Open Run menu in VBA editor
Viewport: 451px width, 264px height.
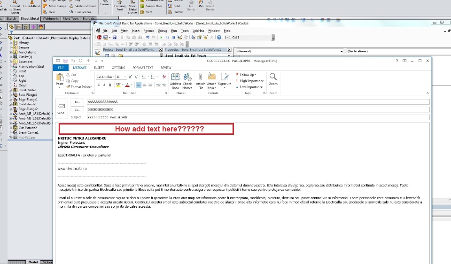pos(174,31)
